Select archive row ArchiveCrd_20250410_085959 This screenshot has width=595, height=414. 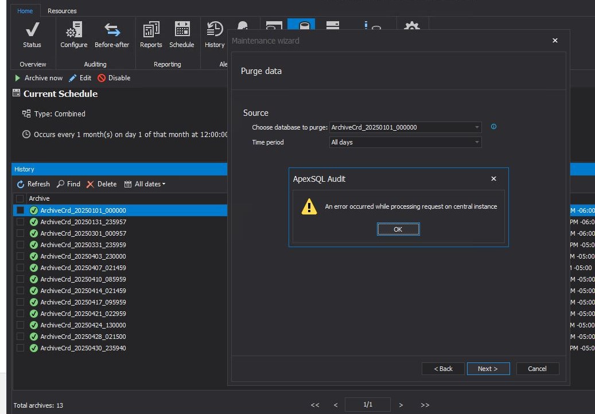click(x=120, y=279)
